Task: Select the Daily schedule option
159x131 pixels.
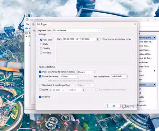Action: point(41,44)
